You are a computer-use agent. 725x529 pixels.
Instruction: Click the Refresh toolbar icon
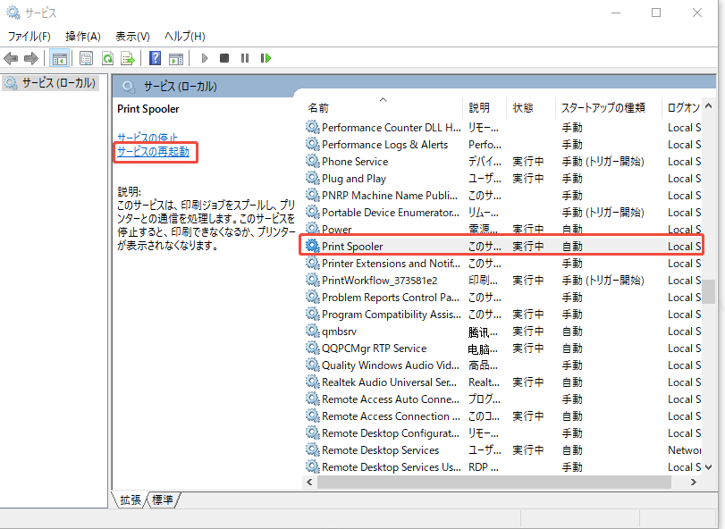coord(108,58)
